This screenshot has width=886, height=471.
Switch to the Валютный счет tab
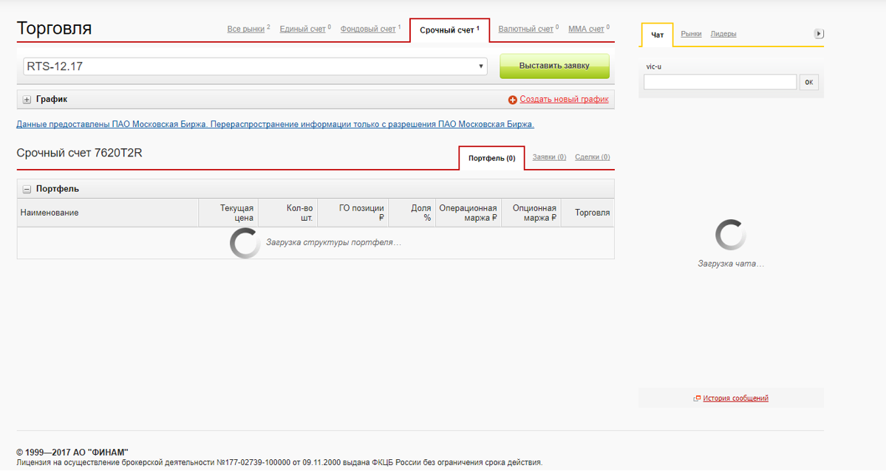pyautogui.click(x=526, y=28)
